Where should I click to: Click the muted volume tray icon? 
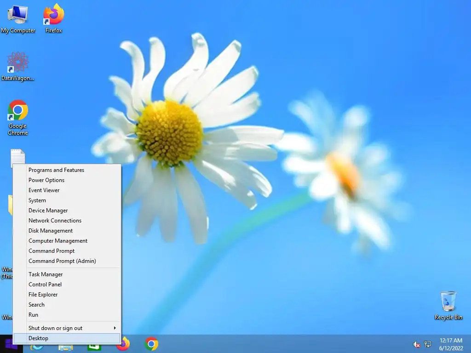[x=416, y=344]
